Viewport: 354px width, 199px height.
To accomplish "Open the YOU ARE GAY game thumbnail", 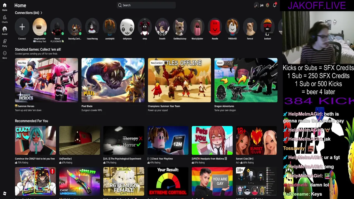I will coord(212,181).
